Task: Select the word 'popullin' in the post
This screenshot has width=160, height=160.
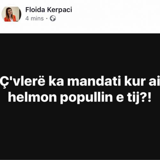Action: (x=86, y=98)
